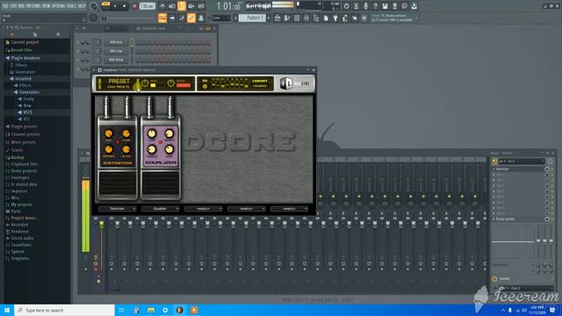Image resolution: width=562 pixels, height=316 pixels.
Task: Toggle the Equalizer pedal foot switch
Action: click(x=161, y=184)
